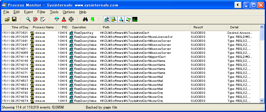Screen dimensions: 266x112
Task: Click the green Jump to Object arrow
Action: coord(93,19)
